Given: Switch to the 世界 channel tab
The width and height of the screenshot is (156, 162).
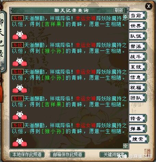Looking at the screenshot, I should (137, 26).
